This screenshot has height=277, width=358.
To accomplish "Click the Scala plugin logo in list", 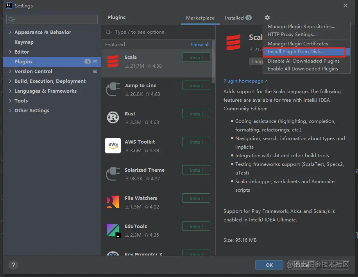I will (x=113, y=61).
